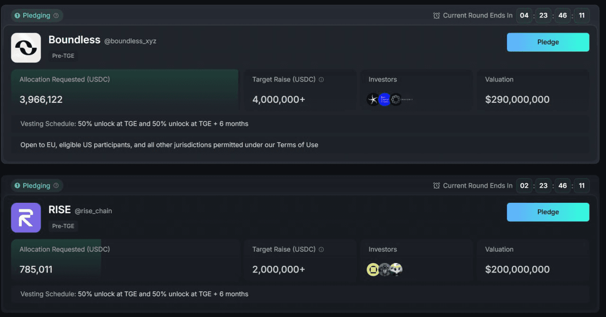Select first Boundless investor logo
606x317 pixels.
click(x=373, y=100)
